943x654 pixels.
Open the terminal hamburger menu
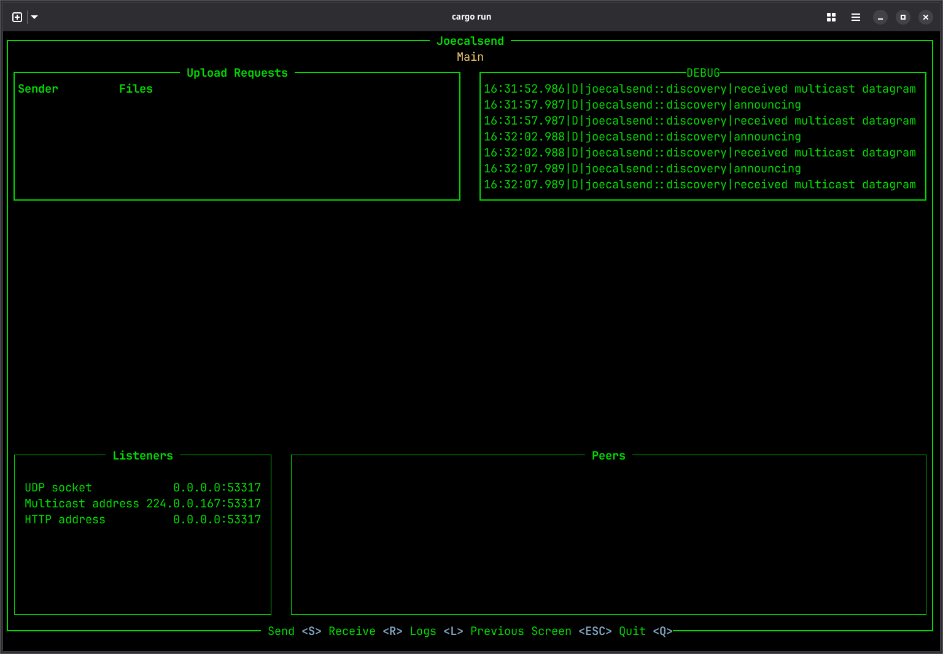[x=856, y=17]
